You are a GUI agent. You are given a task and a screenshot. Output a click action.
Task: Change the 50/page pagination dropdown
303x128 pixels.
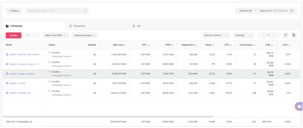[244, 35]
